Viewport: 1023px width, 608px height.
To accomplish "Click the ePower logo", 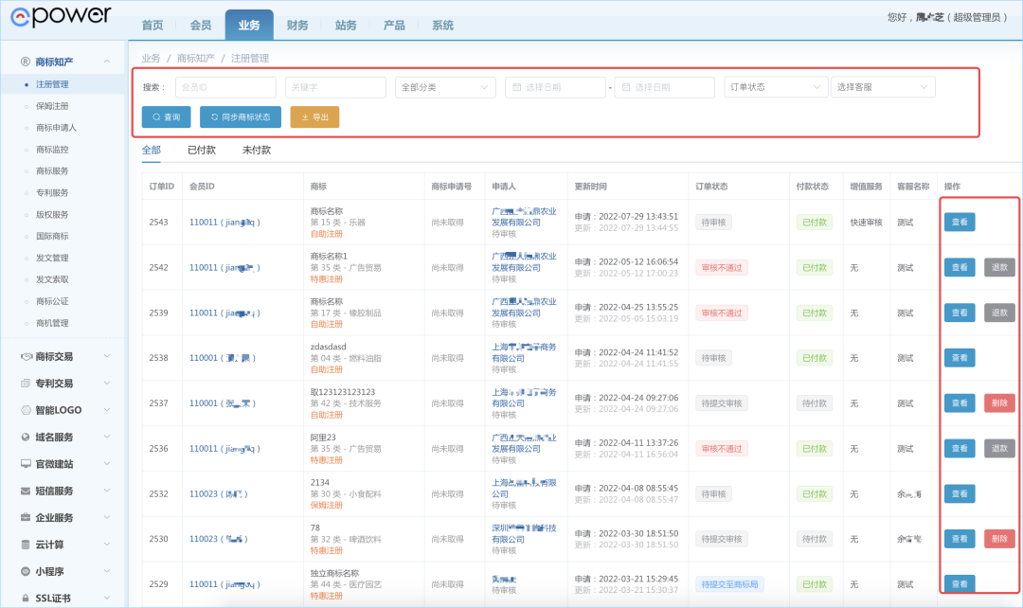I will 61,16.
